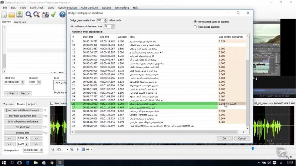Click the Cancel button
296x166 pixels.
point(242,138)
